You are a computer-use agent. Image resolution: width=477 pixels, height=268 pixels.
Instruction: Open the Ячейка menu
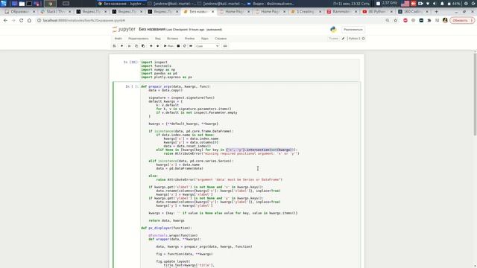point(189,39)
